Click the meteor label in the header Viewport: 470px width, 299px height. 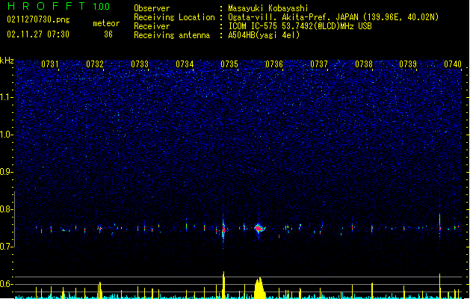(x=106, y=23)
